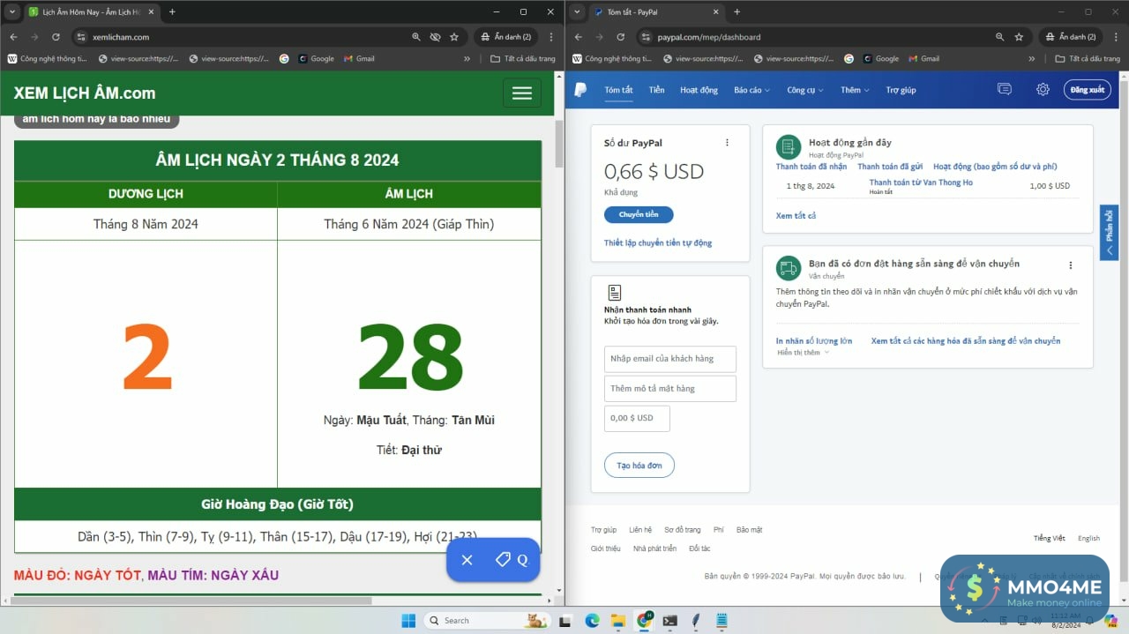Bookmark the PayPal page with the star

pyautogui.click(x=1019, y=37)
